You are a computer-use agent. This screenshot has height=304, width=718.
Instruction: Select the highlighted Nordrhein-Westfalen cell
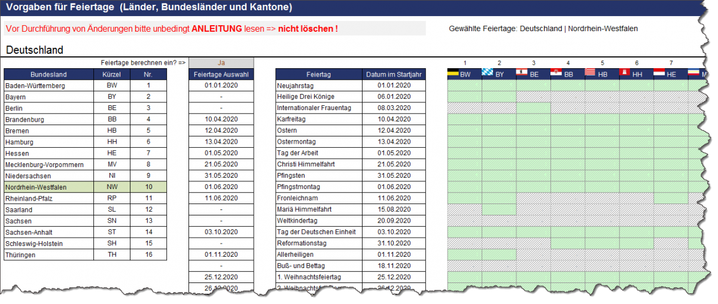pyautogui.click(x=49, y=187)
